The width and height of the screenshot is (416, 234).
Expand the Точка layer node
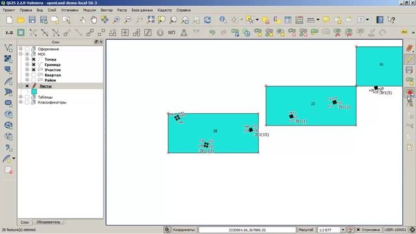[x=27, y=59]
